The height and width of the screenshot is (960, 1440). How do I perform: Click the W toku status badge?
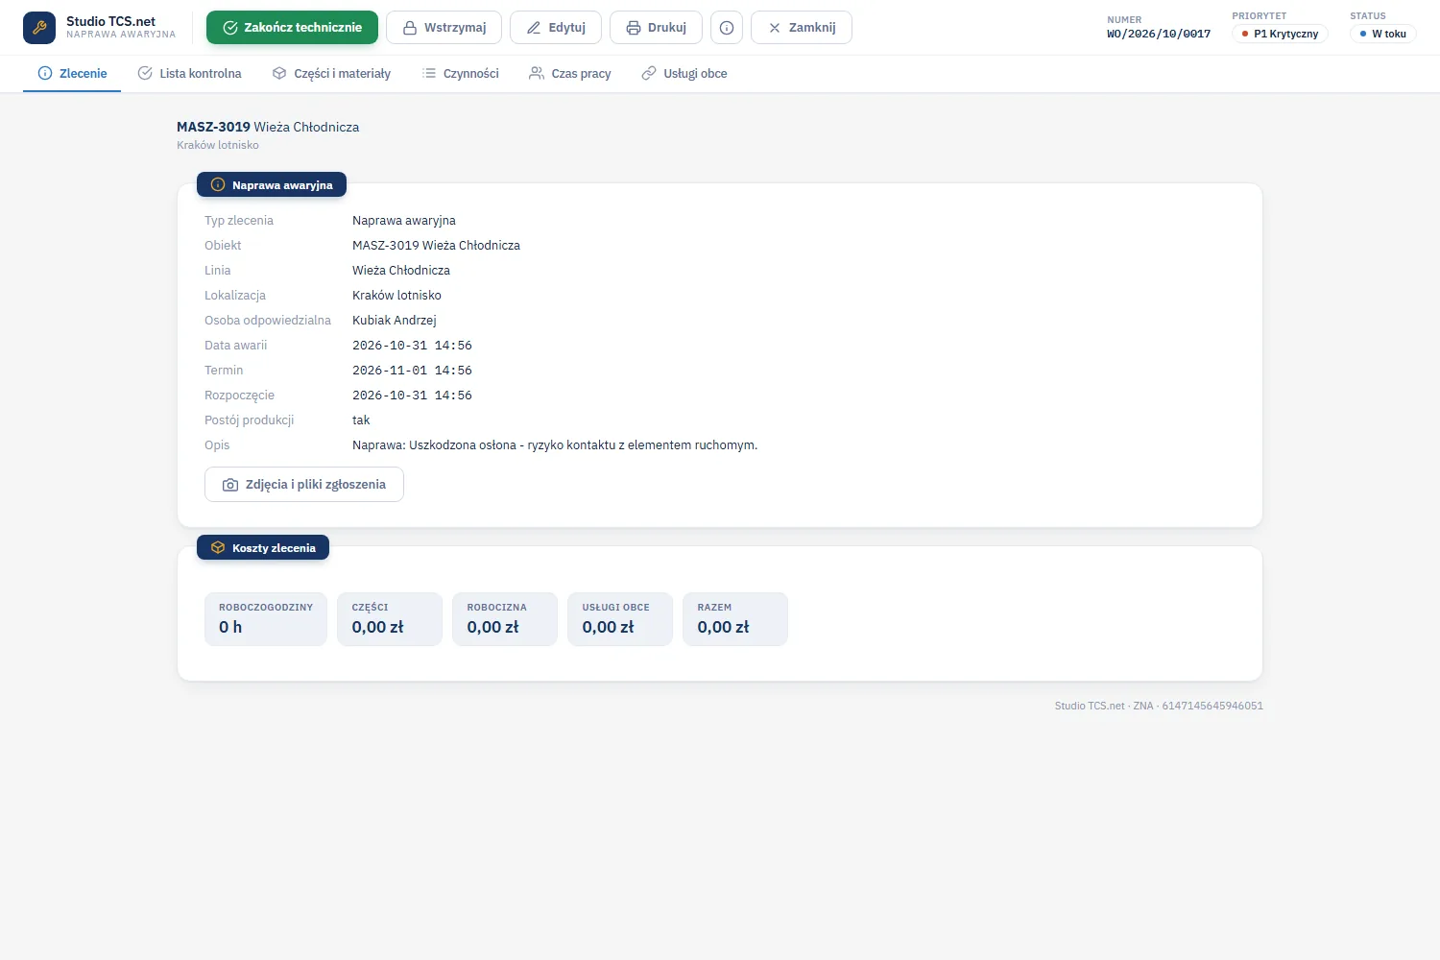[1383, 34]
